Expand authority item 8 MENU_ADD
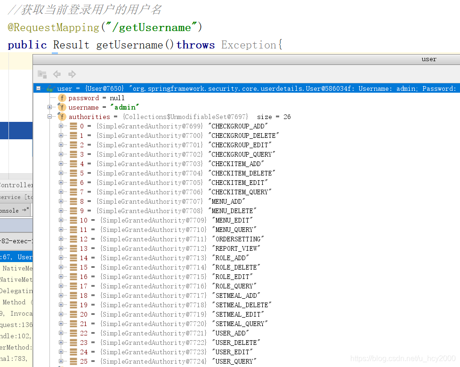 coord(61,201)
